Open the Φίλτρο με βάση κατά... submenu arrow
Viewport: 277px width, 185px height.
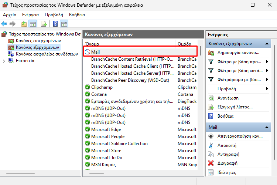[267, 70]
